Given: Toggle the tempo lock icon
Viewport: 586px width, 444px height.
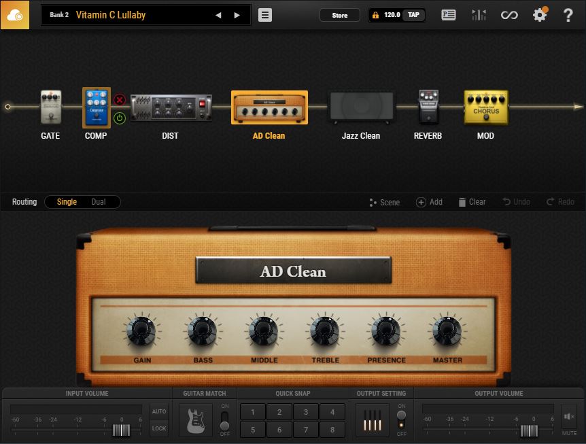Looking at the screenshot, I should [375, 15].
